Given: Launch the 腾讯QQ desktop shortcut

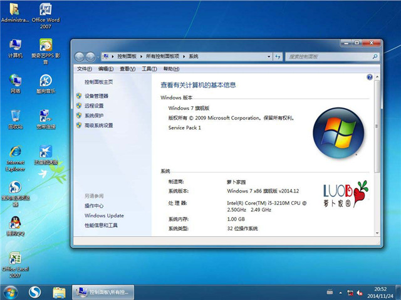Looking at the screenshot, I should click(15, 226).
